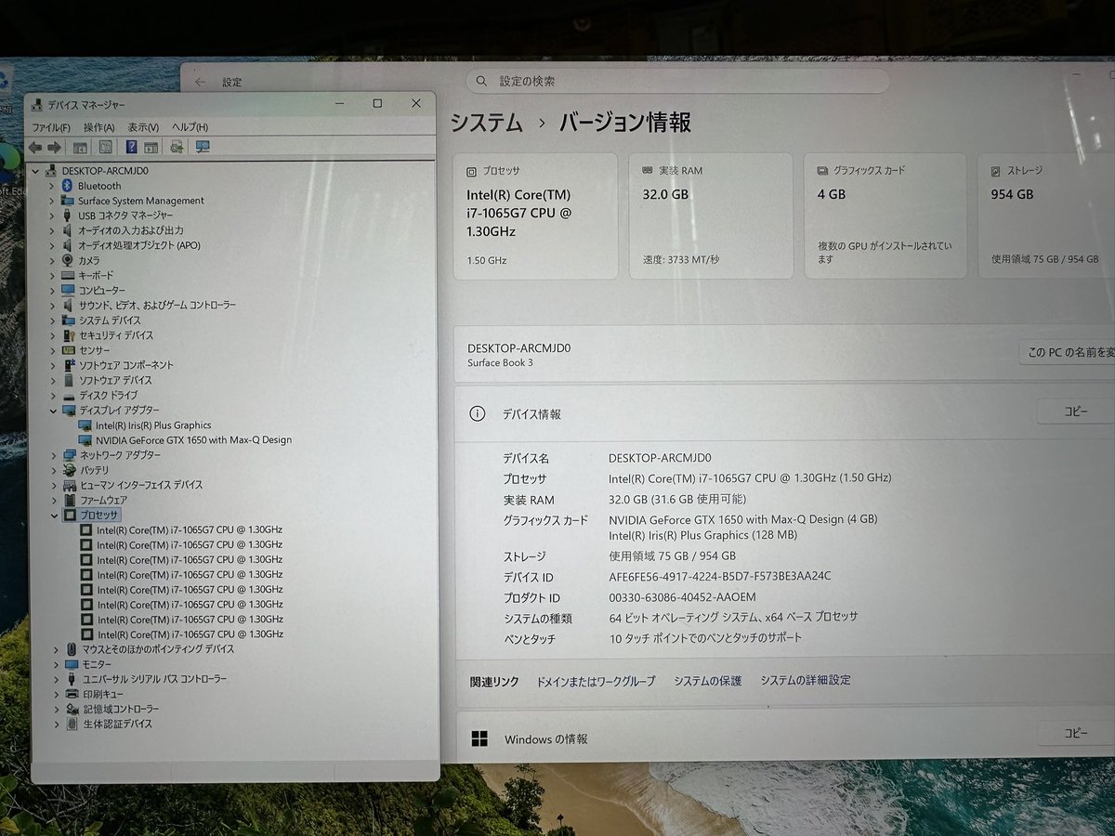Click the センサー category icon

click(x=68, y=350)
